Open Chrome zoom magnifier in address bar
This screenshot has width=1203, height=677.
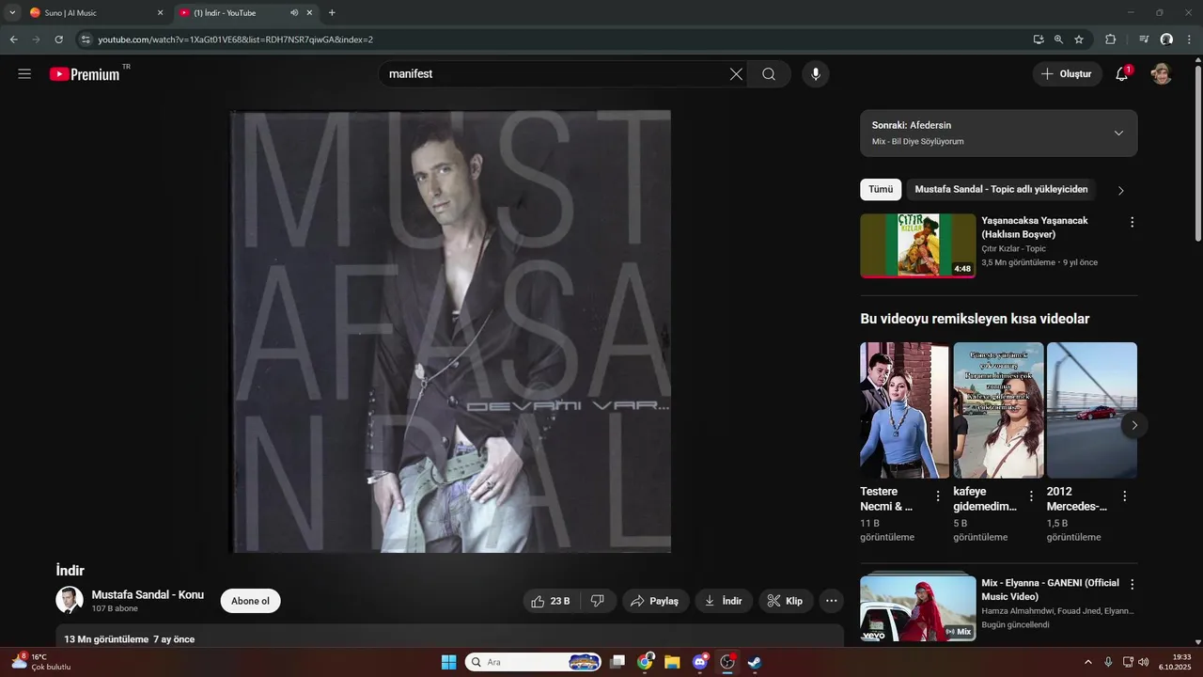pyautogui.click(x=1058, y=39)
